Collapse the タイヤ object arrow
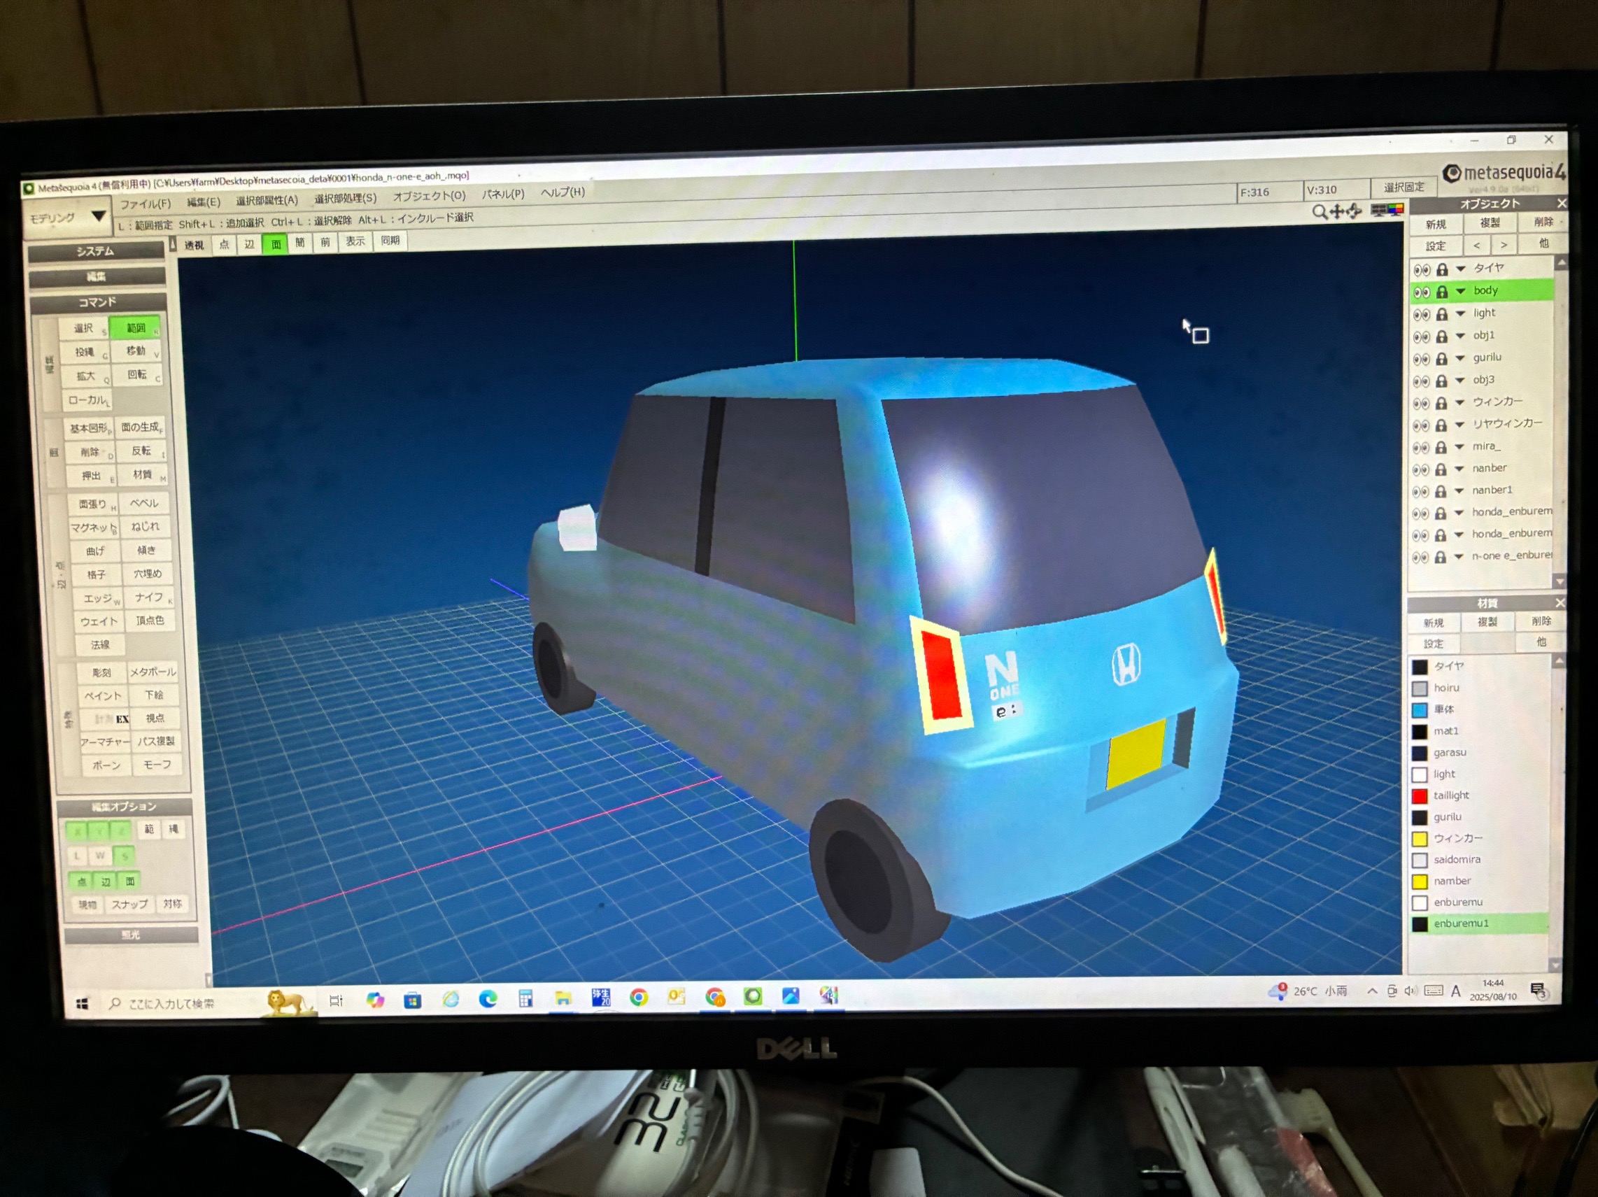Viewport: 1598px width, 1197px height. (x=1460, y=269)
